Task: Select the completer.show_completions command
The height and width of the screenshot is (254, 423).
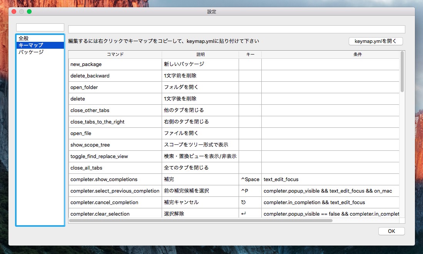Action: 104,180
